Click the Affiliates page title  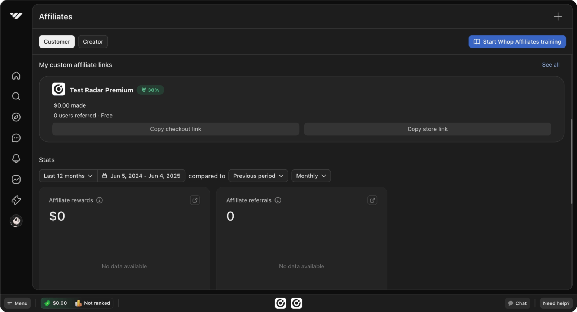point(56,17)
